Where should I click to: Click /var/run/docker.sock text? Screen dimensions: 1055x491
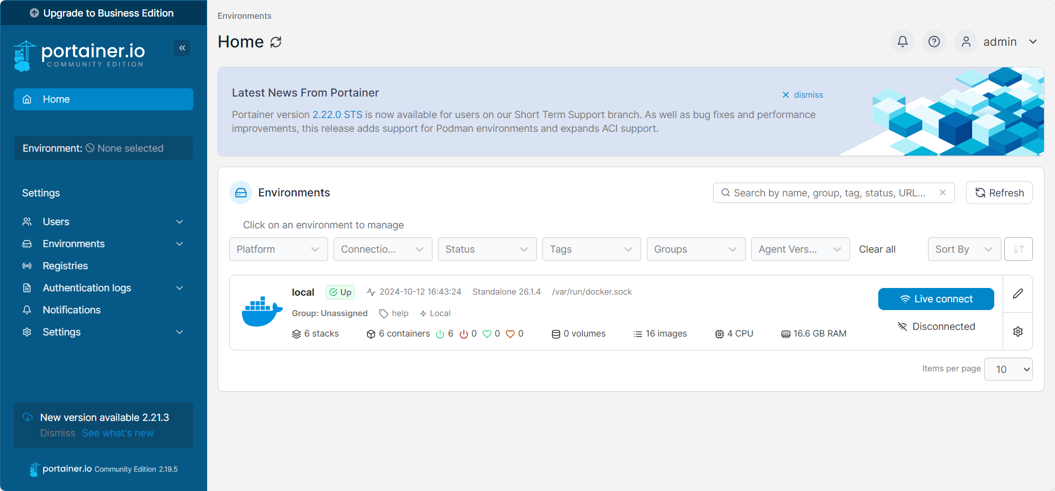tap(592, 292)
